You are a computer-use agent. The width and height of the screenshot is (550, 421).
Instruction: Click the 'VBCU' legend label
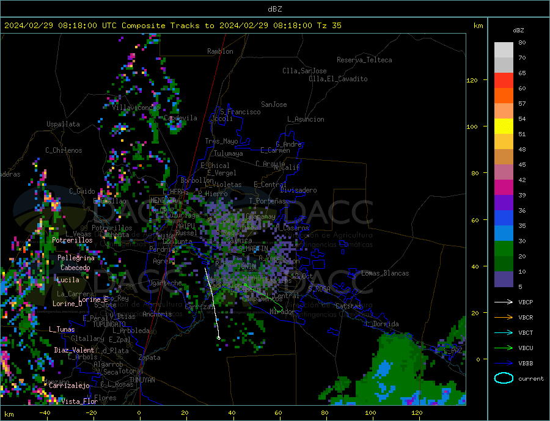tap(526, 348)
